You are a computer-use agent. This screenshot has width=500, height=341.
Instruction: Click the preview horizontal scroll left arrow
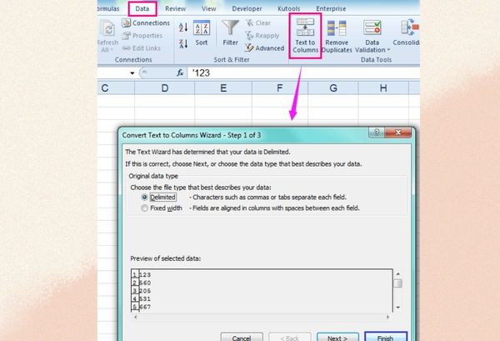pos(136,317)
